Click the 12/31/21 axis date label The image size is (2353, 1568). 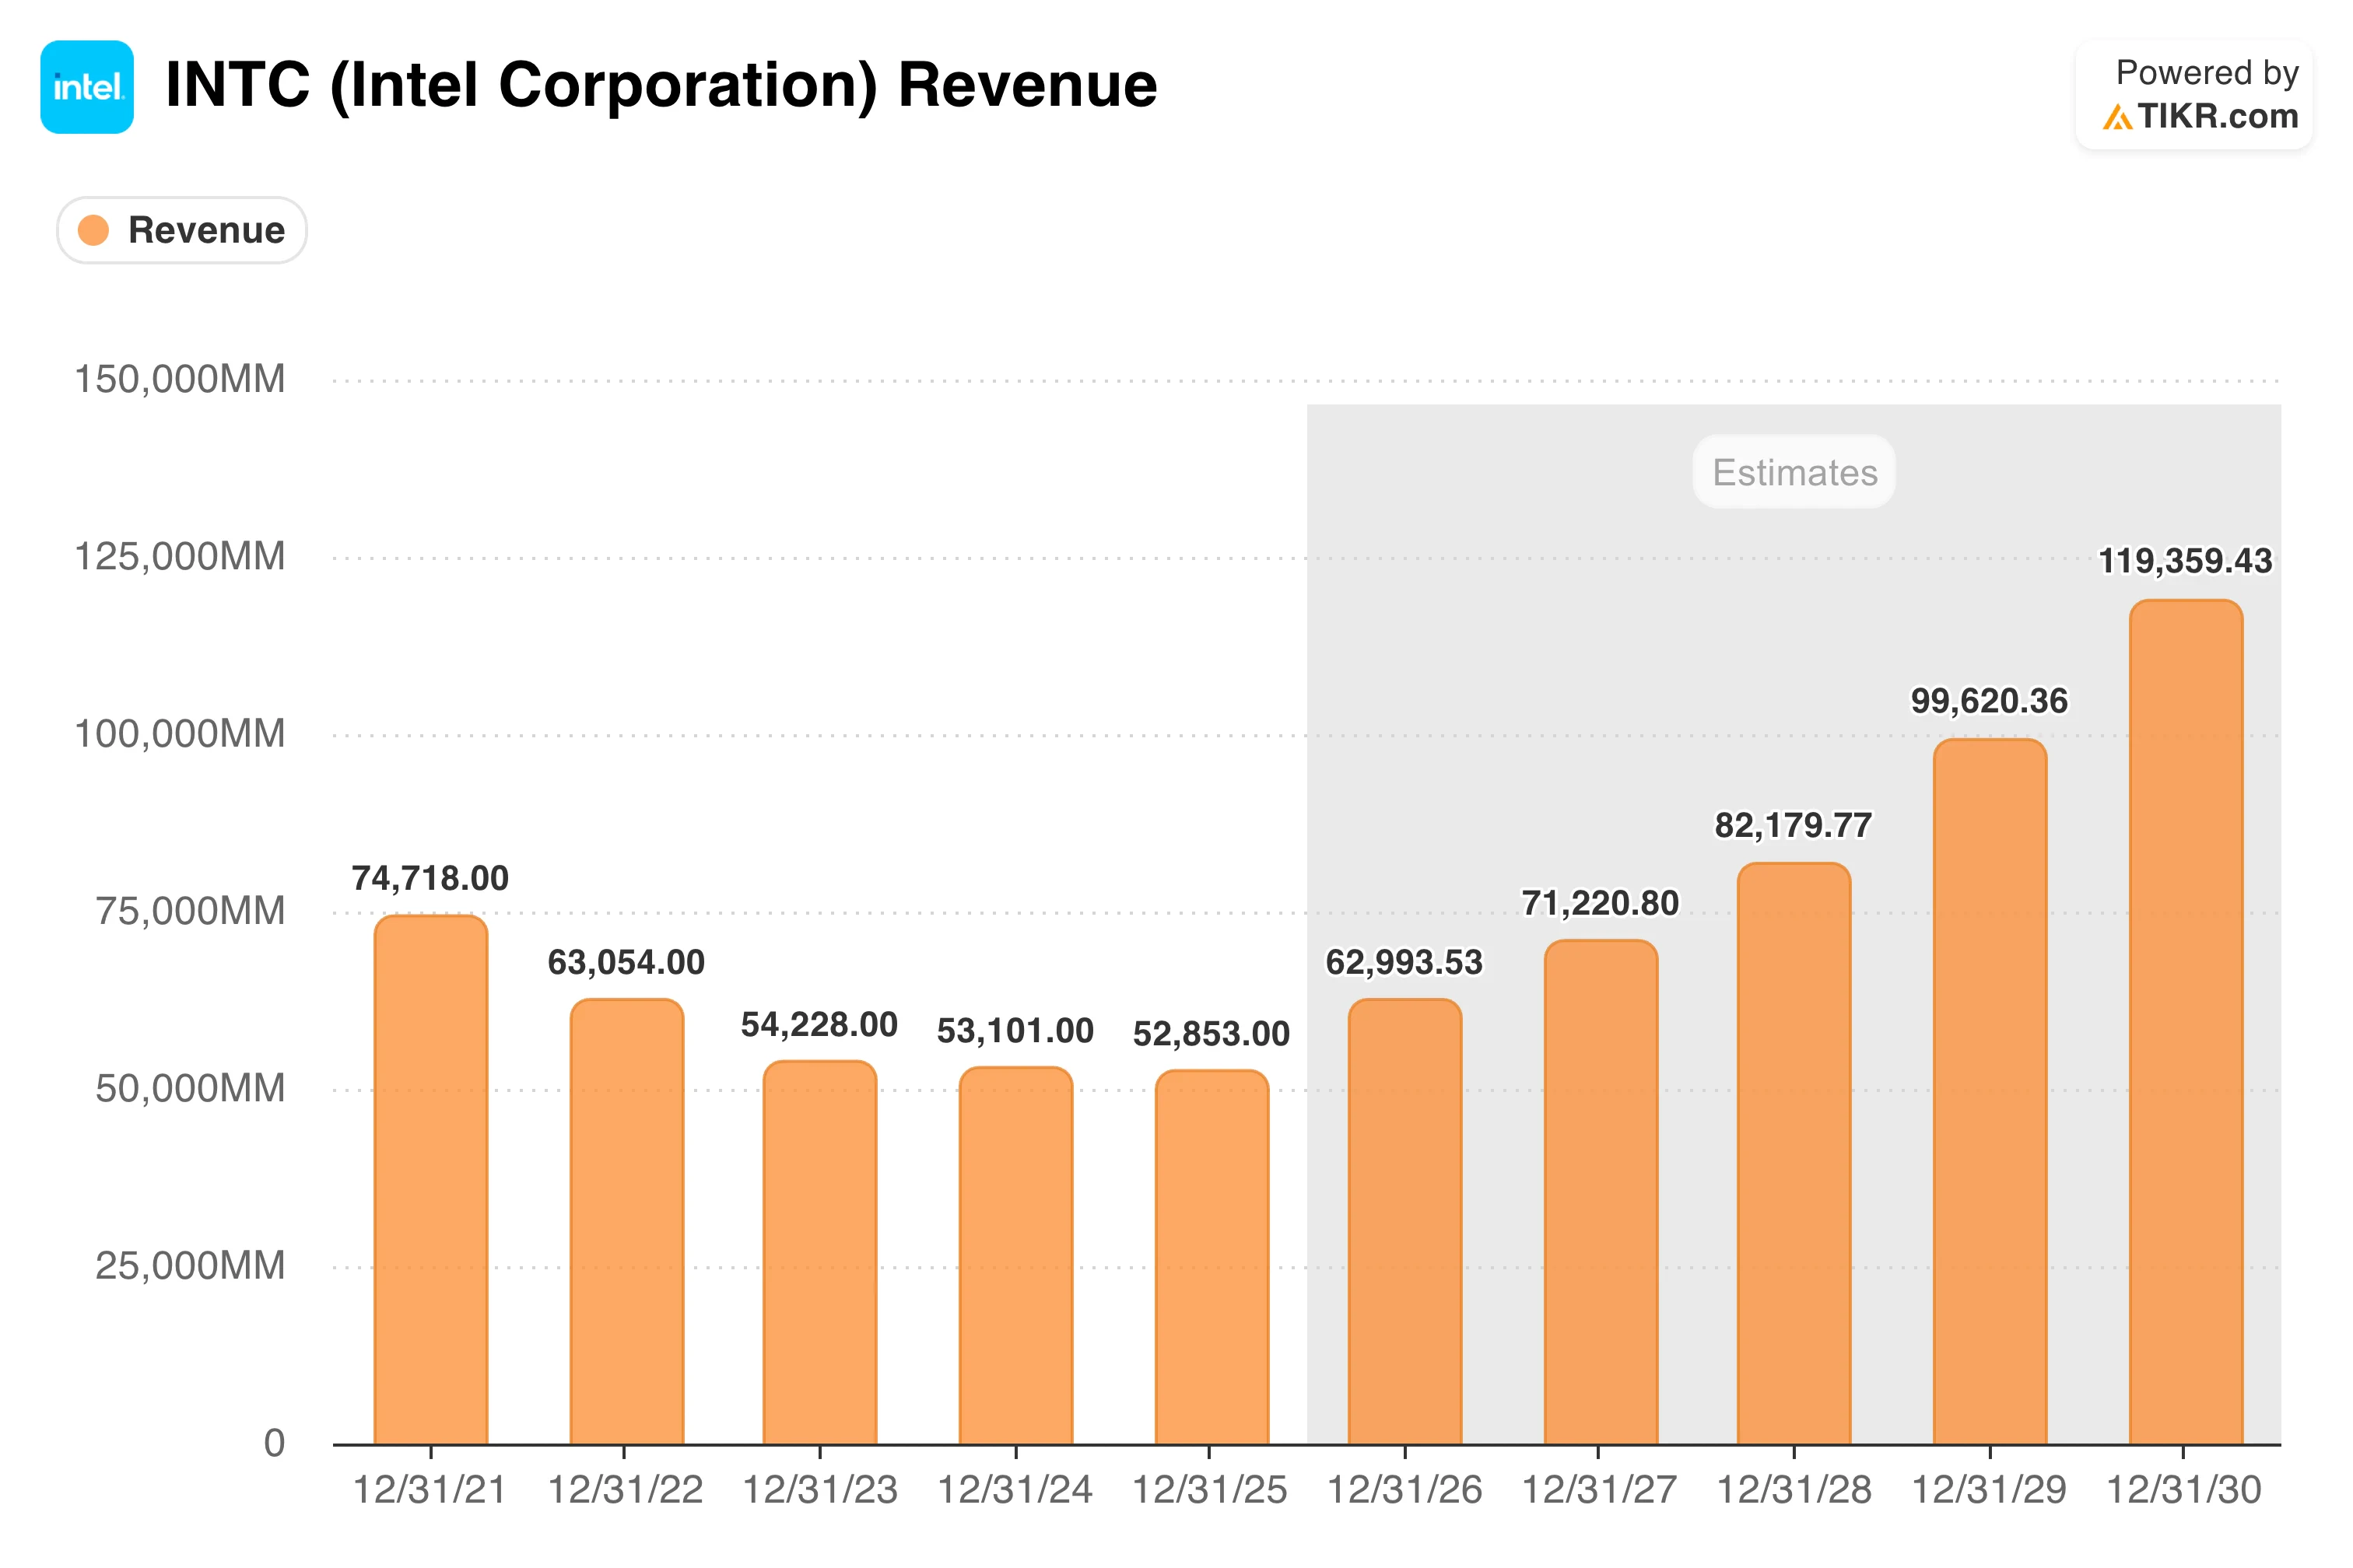[x=430, y=1490]
